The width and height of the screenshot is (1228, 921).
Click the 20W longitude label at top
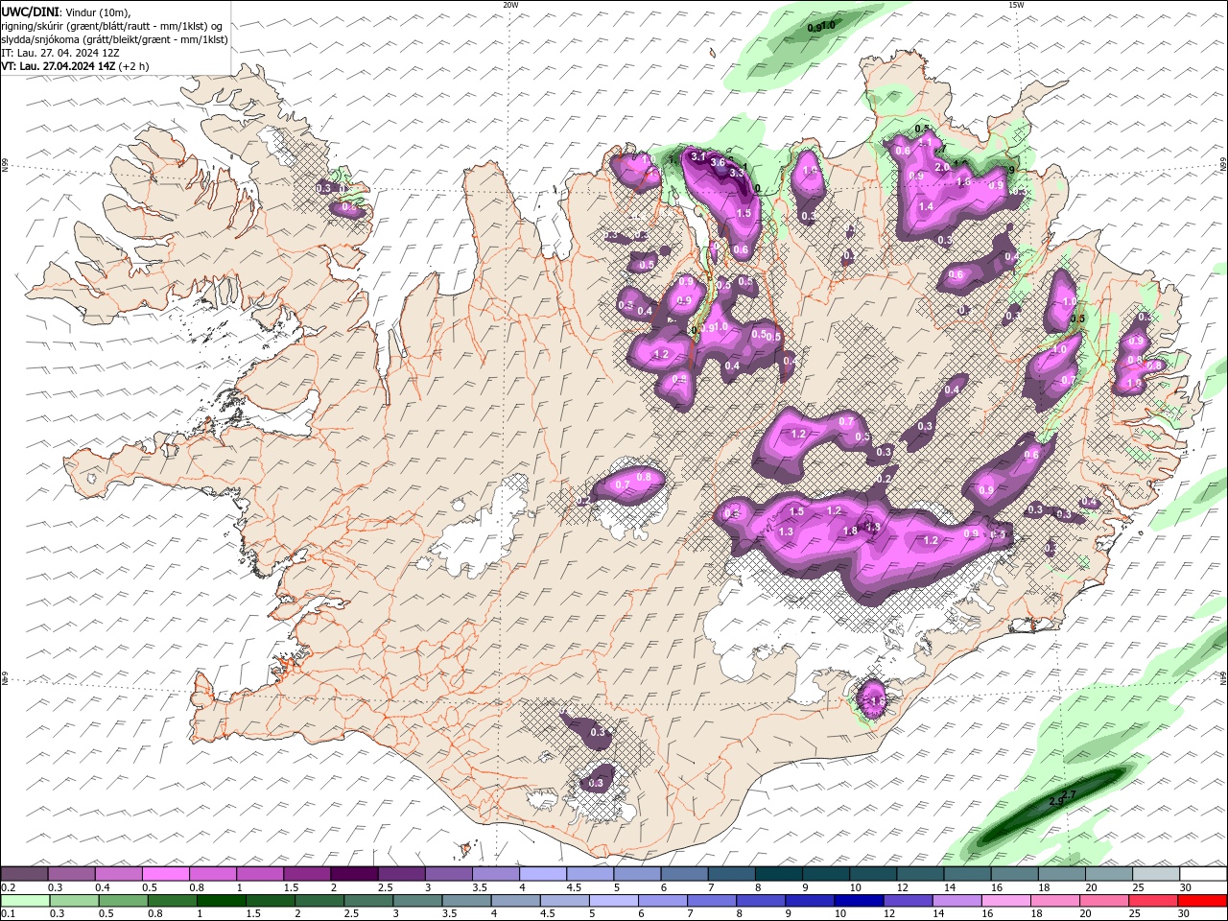[x=510, y=4]
